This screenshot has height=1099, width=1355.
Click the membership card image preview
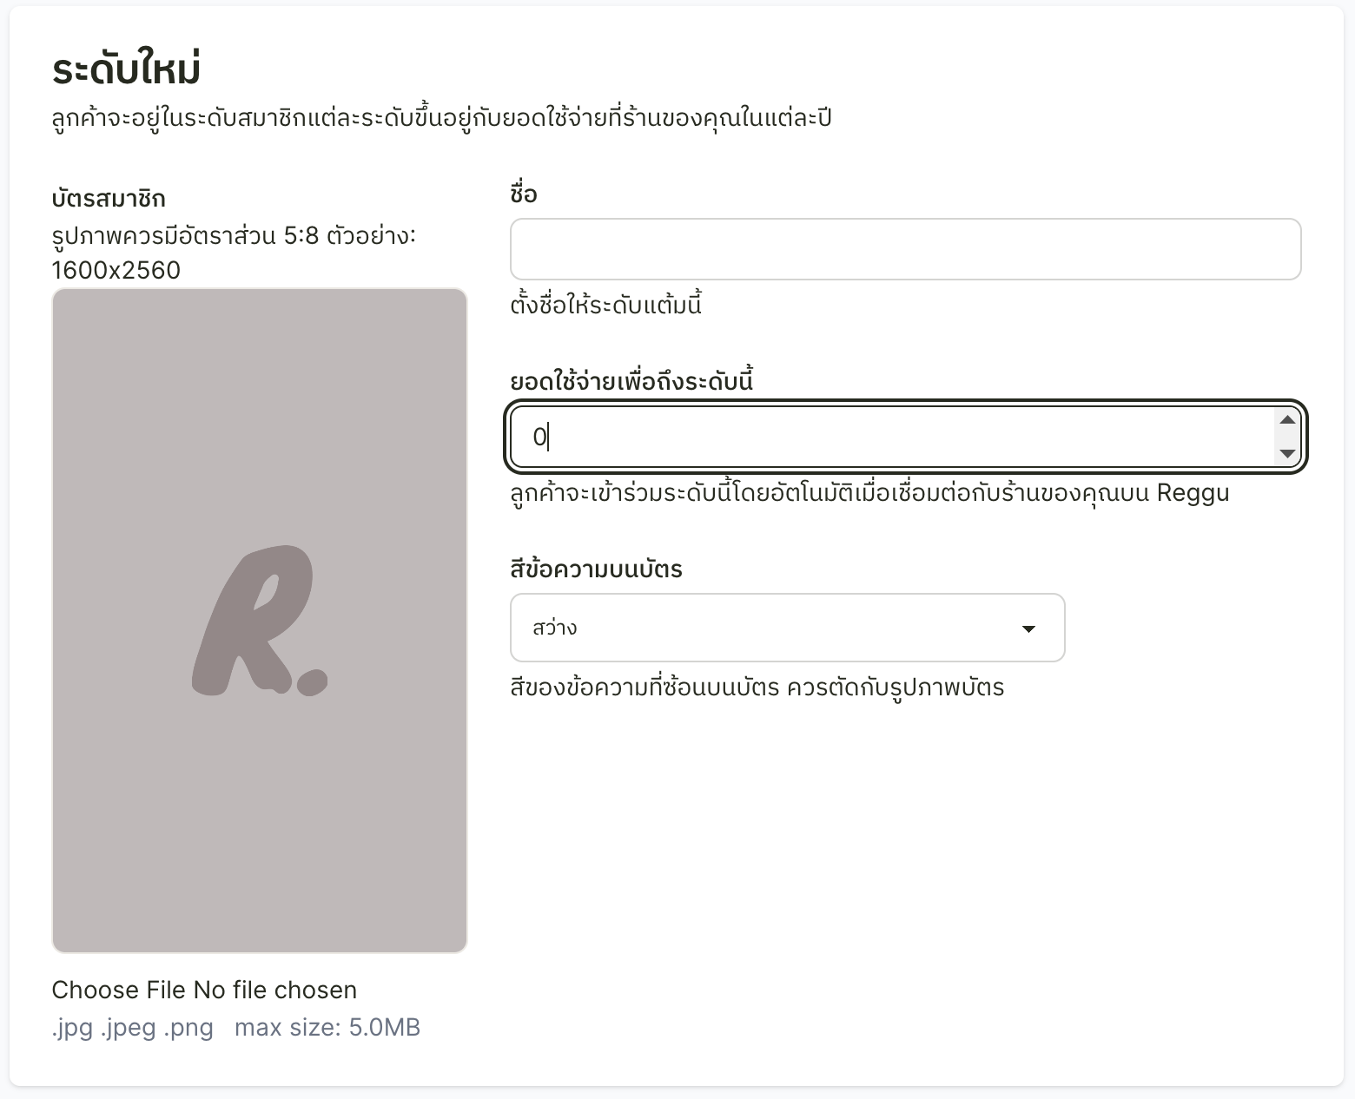(260, 621)
